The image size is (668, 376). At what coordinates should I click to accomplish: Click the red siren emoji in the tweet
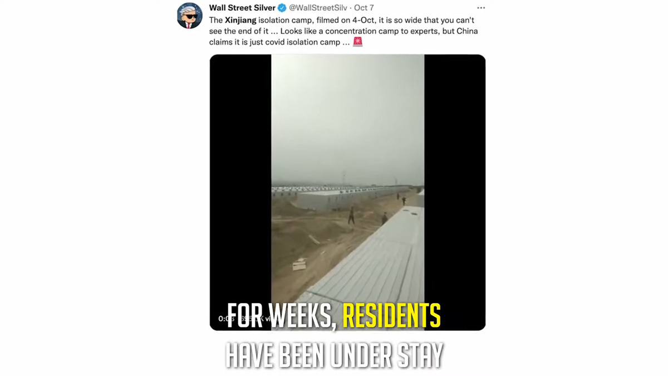(x=357, y=42)
